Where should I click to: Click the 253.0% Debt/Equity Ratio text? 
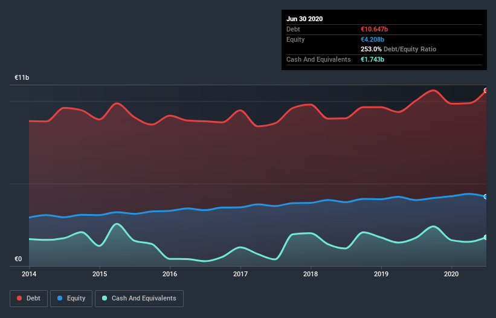pyautogui.click(x=398, y=49)
